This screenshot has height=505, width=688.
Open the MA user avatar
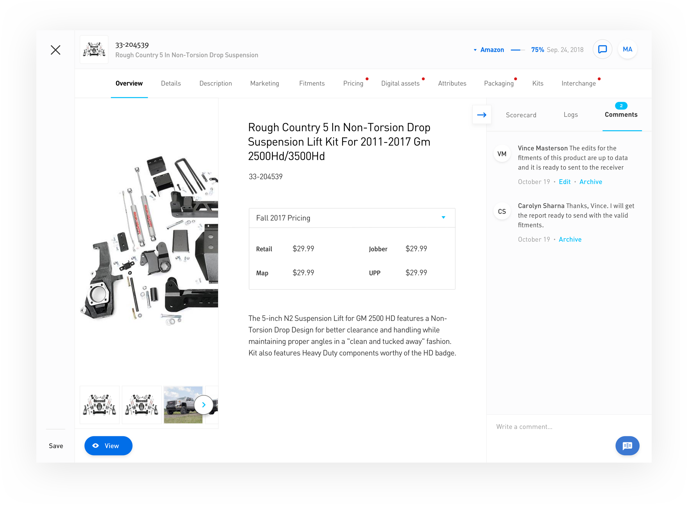coord(627,49)
